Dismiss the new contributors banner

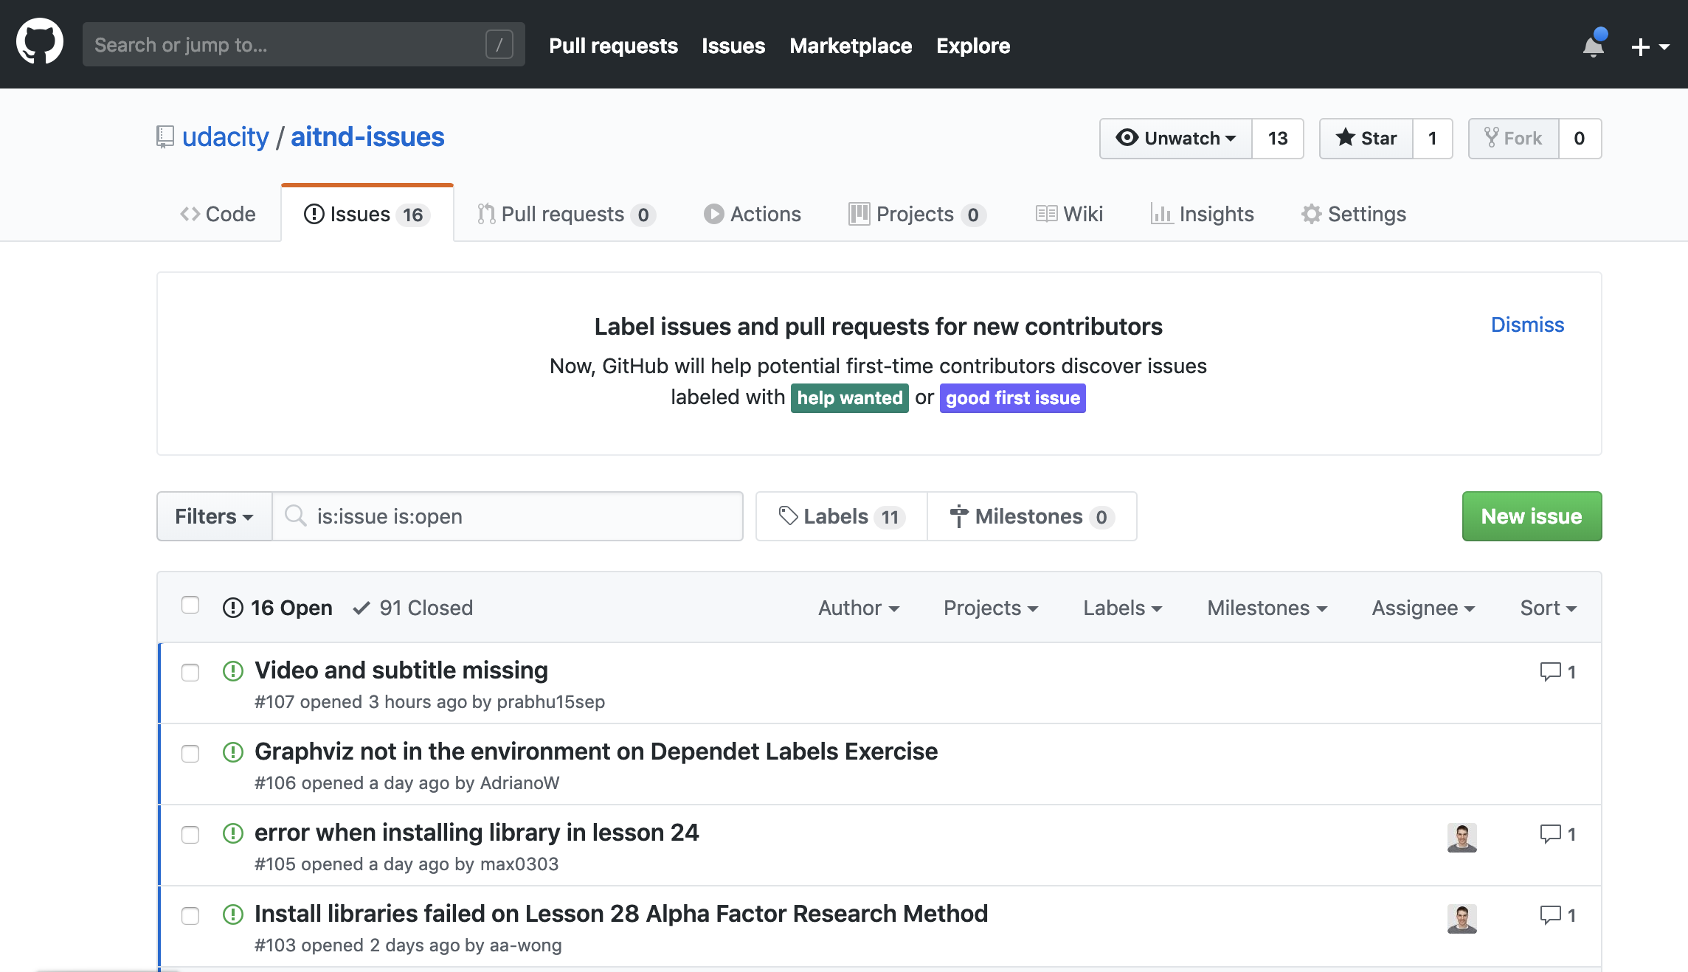tap(1527, 324)
